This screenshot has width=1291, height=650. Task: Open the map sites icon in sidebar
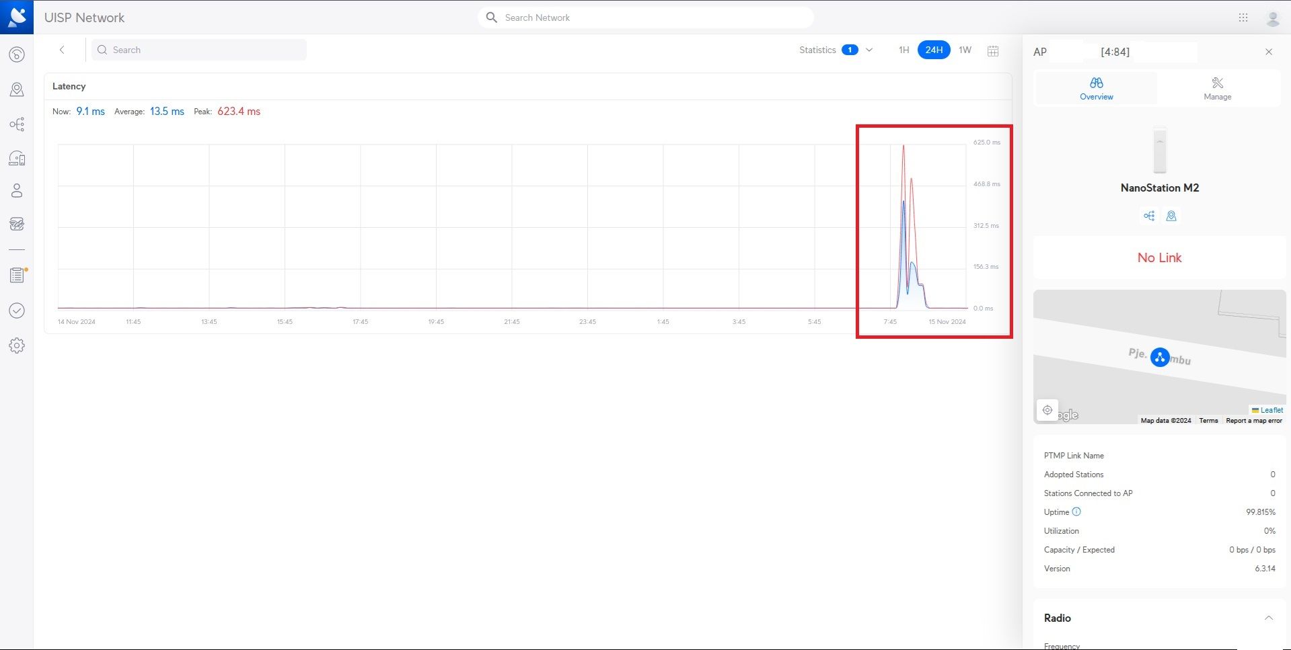17,89
